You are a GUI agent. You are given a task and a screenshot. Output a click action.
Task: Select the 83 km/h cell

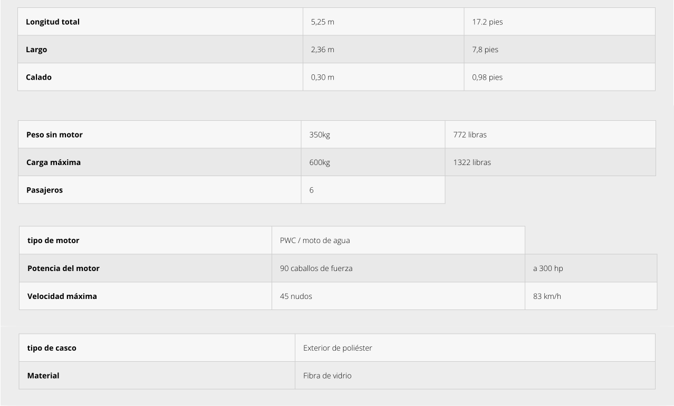point(591,296)
